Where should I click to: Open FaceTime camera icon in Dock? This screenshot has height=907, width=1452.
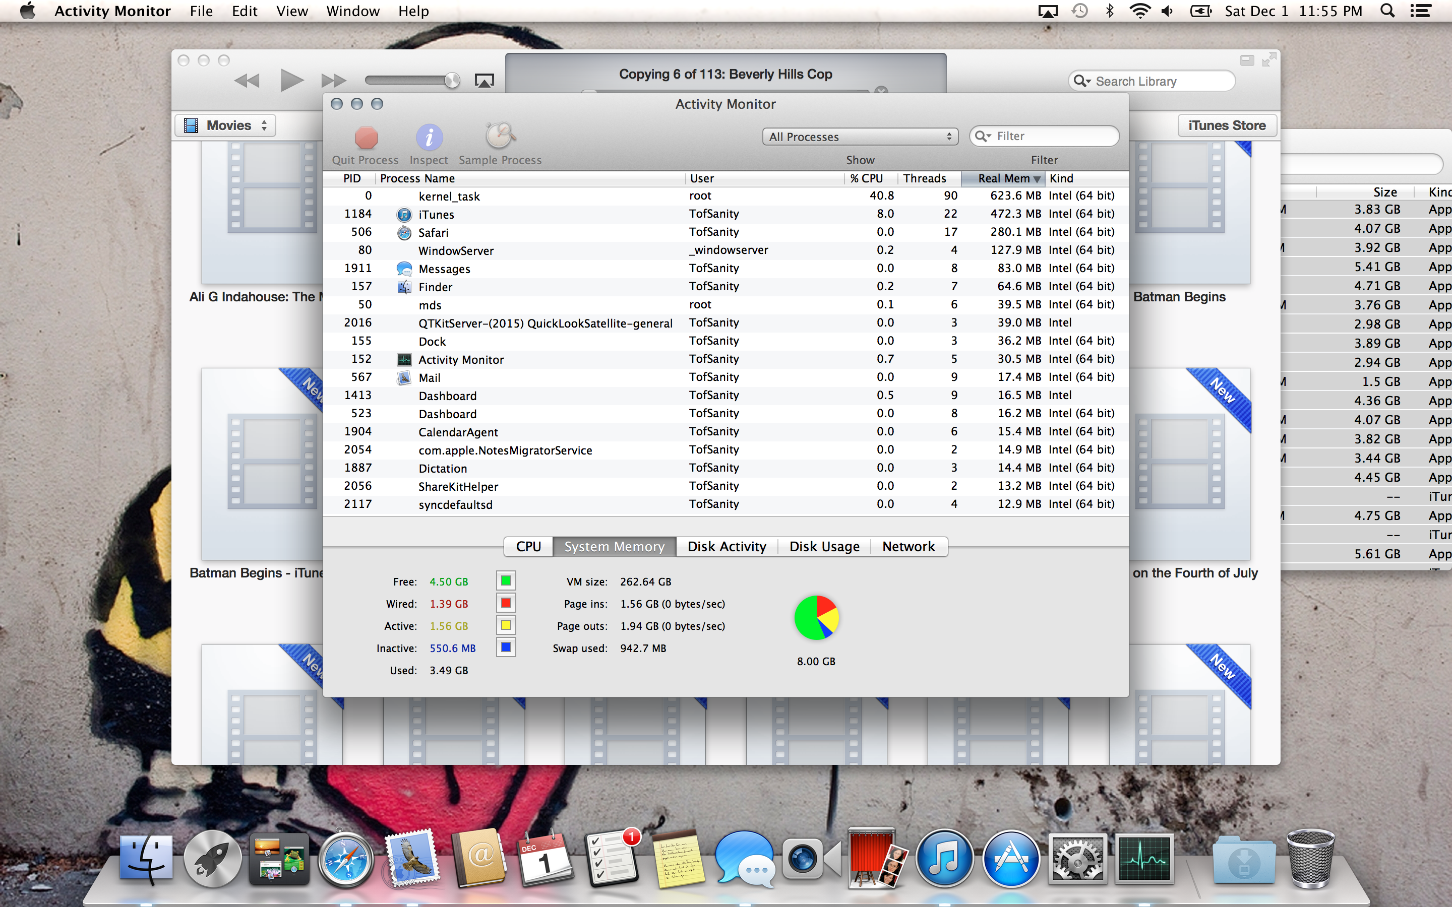pos(811,859)
